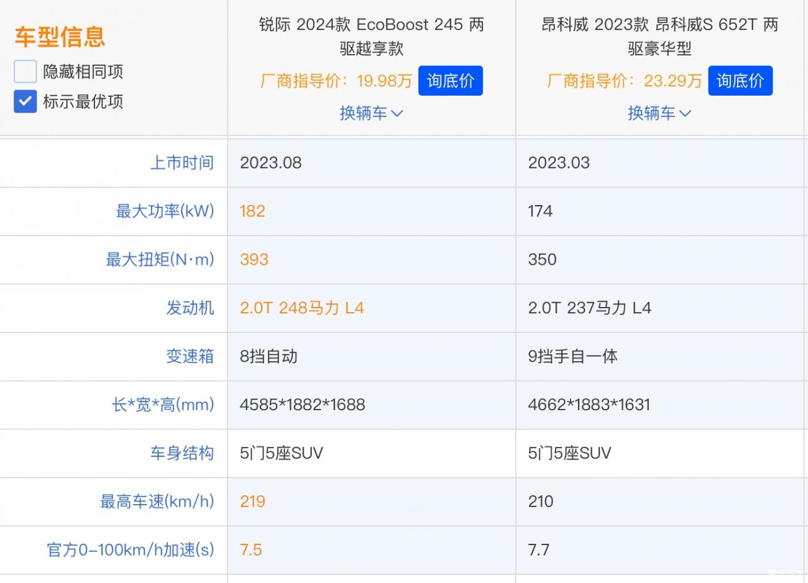Click the 最高车速(km/h) row label
The width and height of the screenshot is (808, 583).
[x=157, y=502]
